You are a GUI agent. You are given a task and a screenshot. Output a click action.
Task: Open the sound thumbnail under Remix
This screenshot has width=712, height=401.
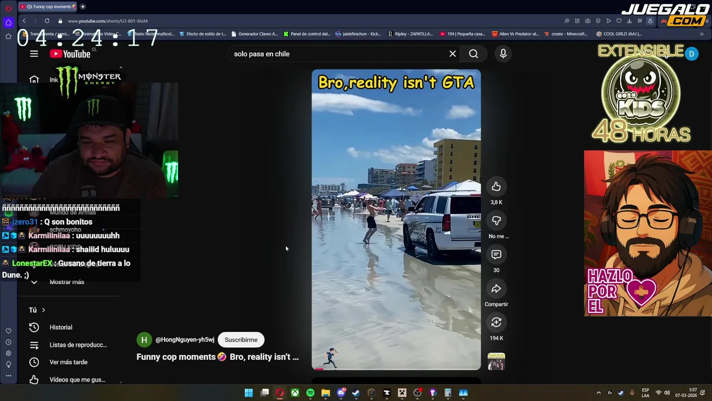(496, 361)
